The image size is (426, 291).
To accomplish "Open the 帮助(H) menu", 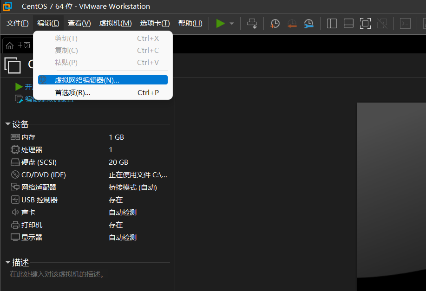I will click(x=190, y=23).
